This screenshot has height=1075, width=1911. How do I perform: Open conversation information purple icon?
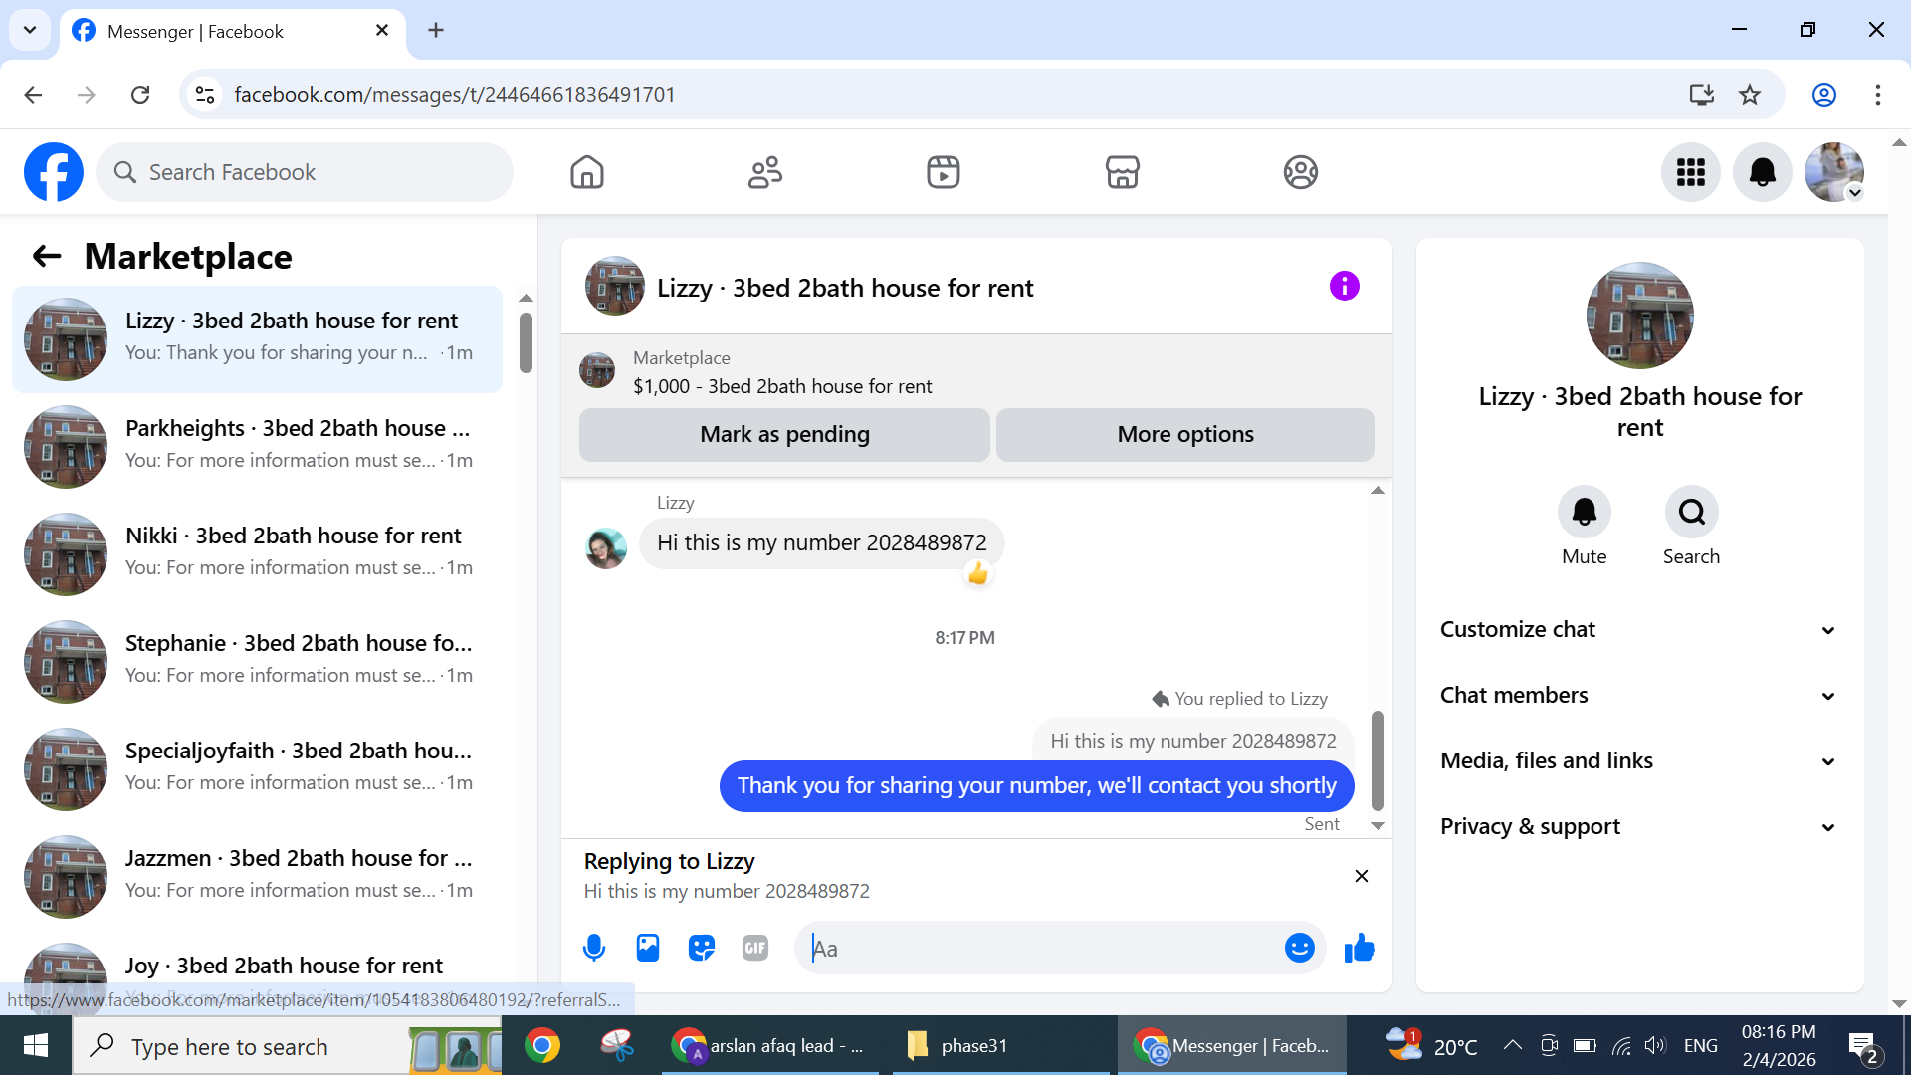click(1344, 287)
